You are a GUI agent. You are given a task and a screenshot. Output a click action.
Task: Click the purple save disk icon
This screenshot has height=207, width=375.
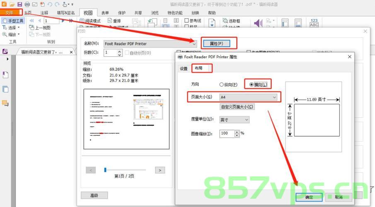[x=19, y=4]
